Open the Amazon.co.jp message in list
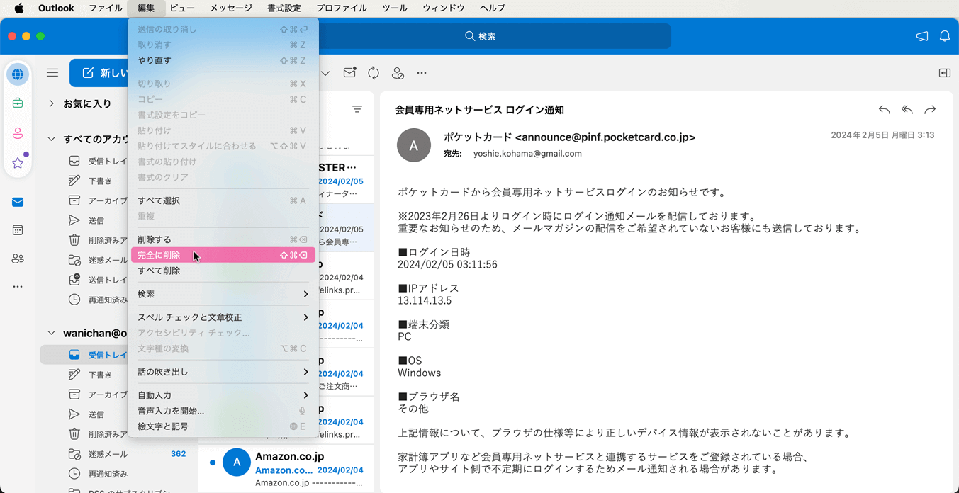The height and width of the screenshot is (493, 959). (286, 468)
